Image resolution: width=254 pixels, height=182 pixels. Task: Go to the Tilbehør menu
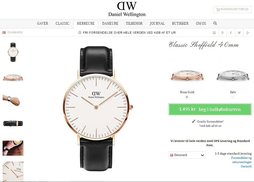[x=134, y=24]
